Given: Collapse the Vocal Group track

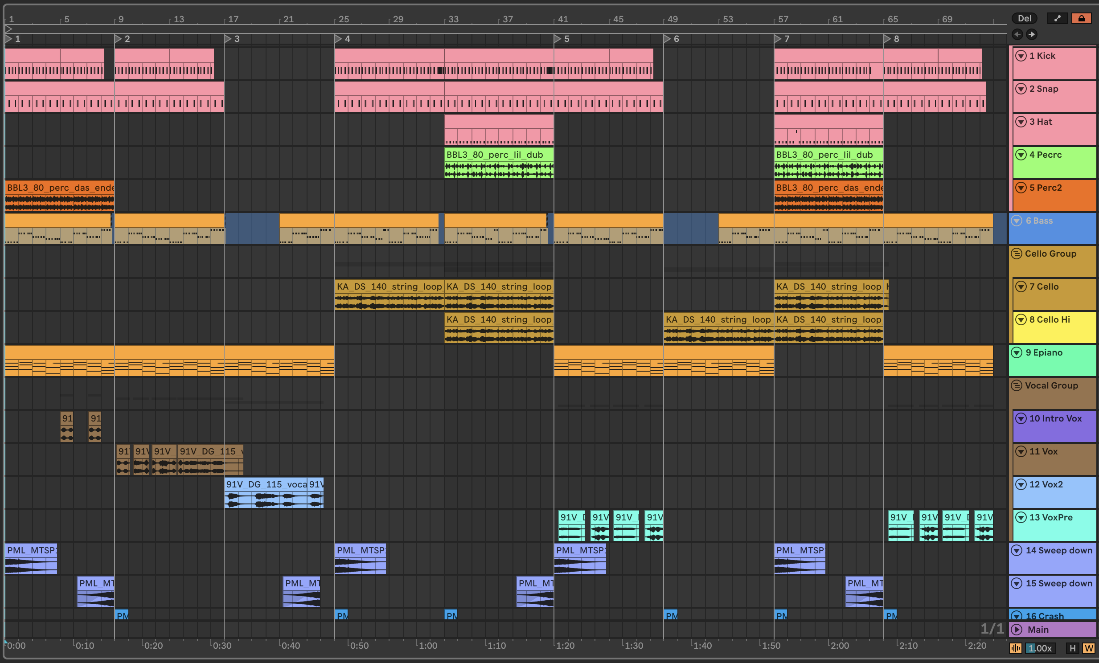Looking at the screenshot, I should 1017,385.
